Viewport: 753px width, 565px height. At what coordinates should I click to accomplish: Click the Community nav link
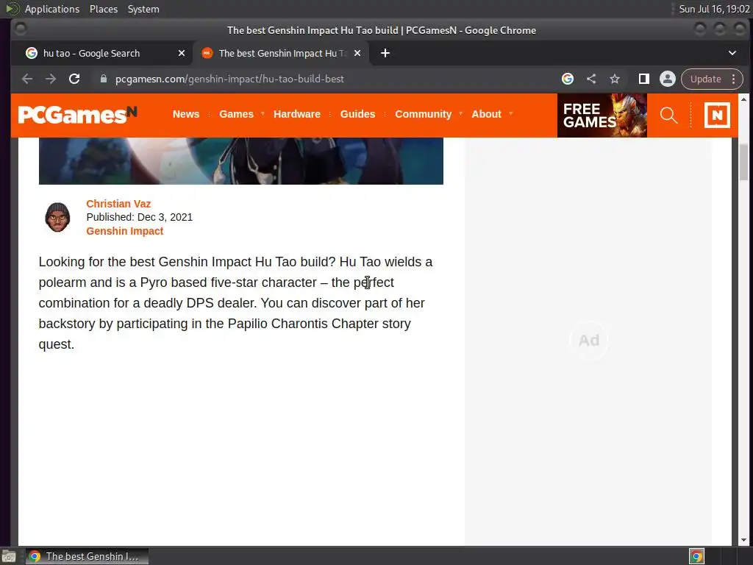pyautogui.click(x=423, y=114)
